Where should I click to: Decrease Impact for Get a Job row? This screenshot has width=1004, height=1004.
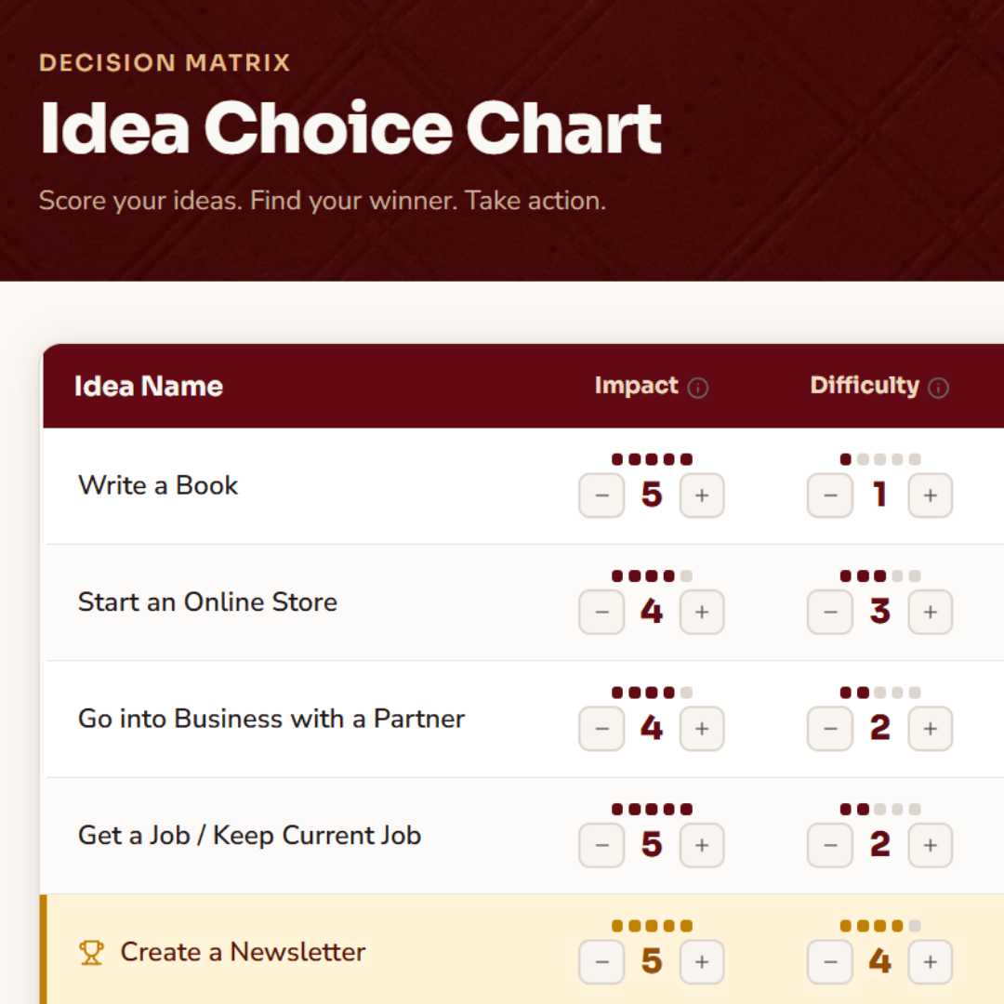coord(601,845)
